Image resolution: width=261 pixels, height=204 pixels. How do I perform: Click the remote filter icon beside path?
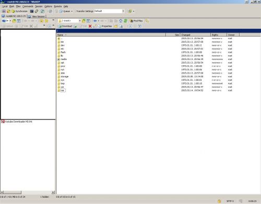point(88,21)
